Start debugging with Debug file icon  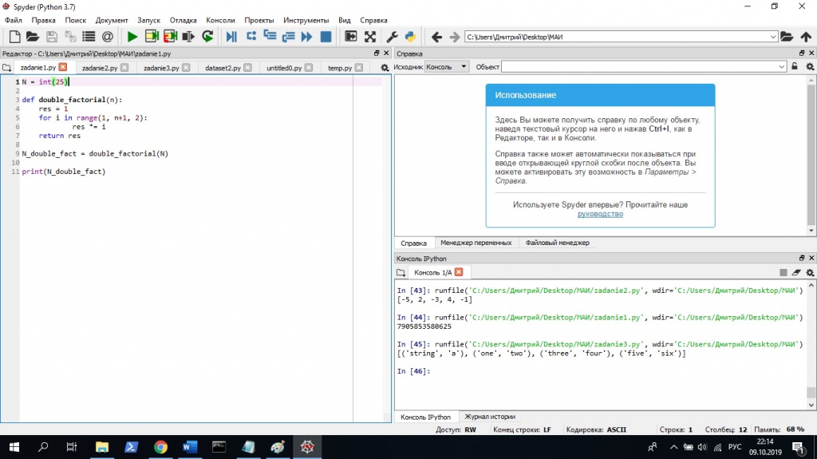pyautogui.click(x=231, y=37)
